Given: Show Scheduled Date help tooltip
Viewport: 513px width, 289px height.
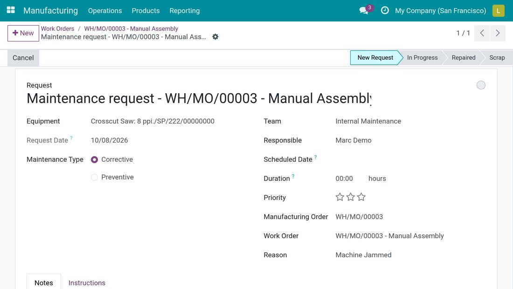Looking at the screenshot, I should coord(315,157).
